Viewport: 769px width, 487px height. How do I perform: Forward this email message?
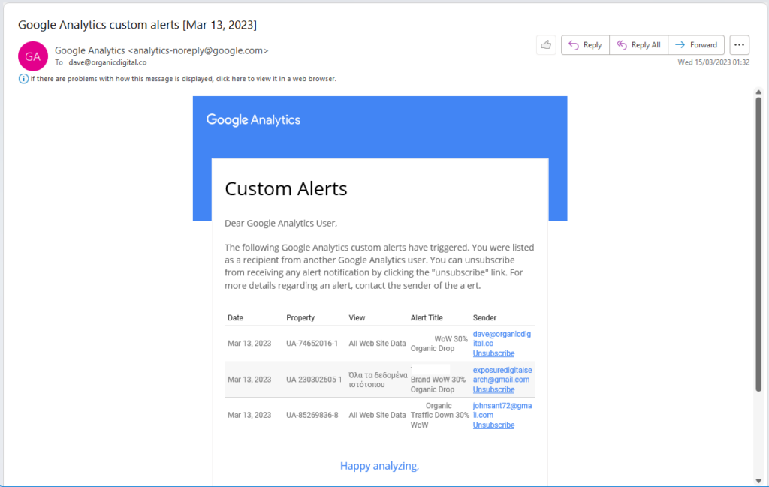pyautogui.click(x=696, y=45)
